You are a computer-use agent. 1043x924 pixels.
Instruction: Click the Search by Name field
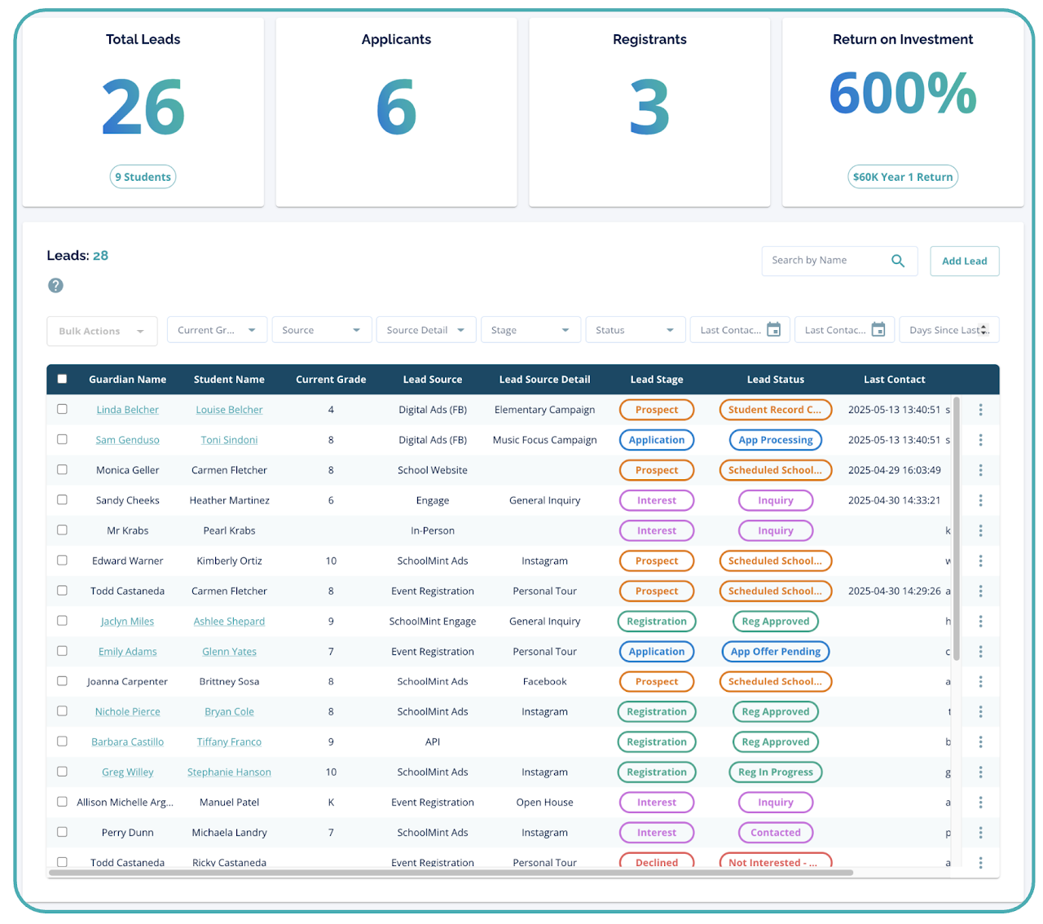[823, 261]
